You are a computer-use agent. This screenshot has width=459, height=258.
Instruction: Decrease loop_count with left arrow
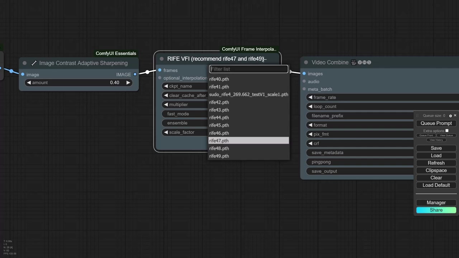(310, 106)
